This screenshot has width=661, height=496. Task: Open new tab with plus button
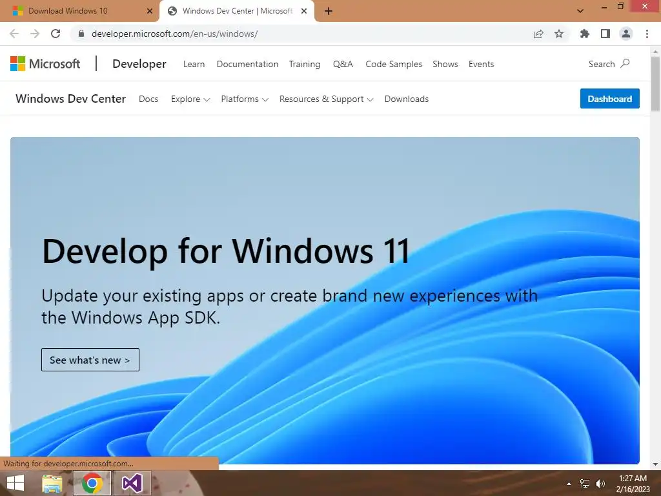coord(329,11)
